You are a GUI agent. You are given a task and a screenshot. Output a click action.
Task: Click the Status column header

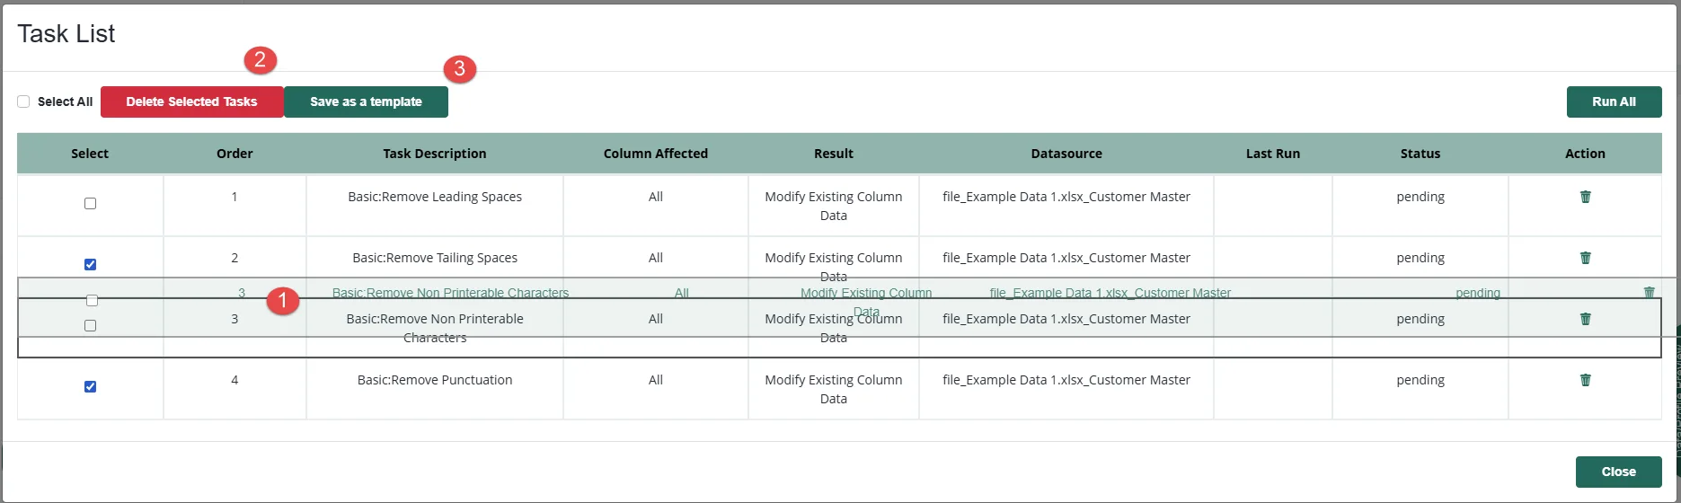[1420, 154]
